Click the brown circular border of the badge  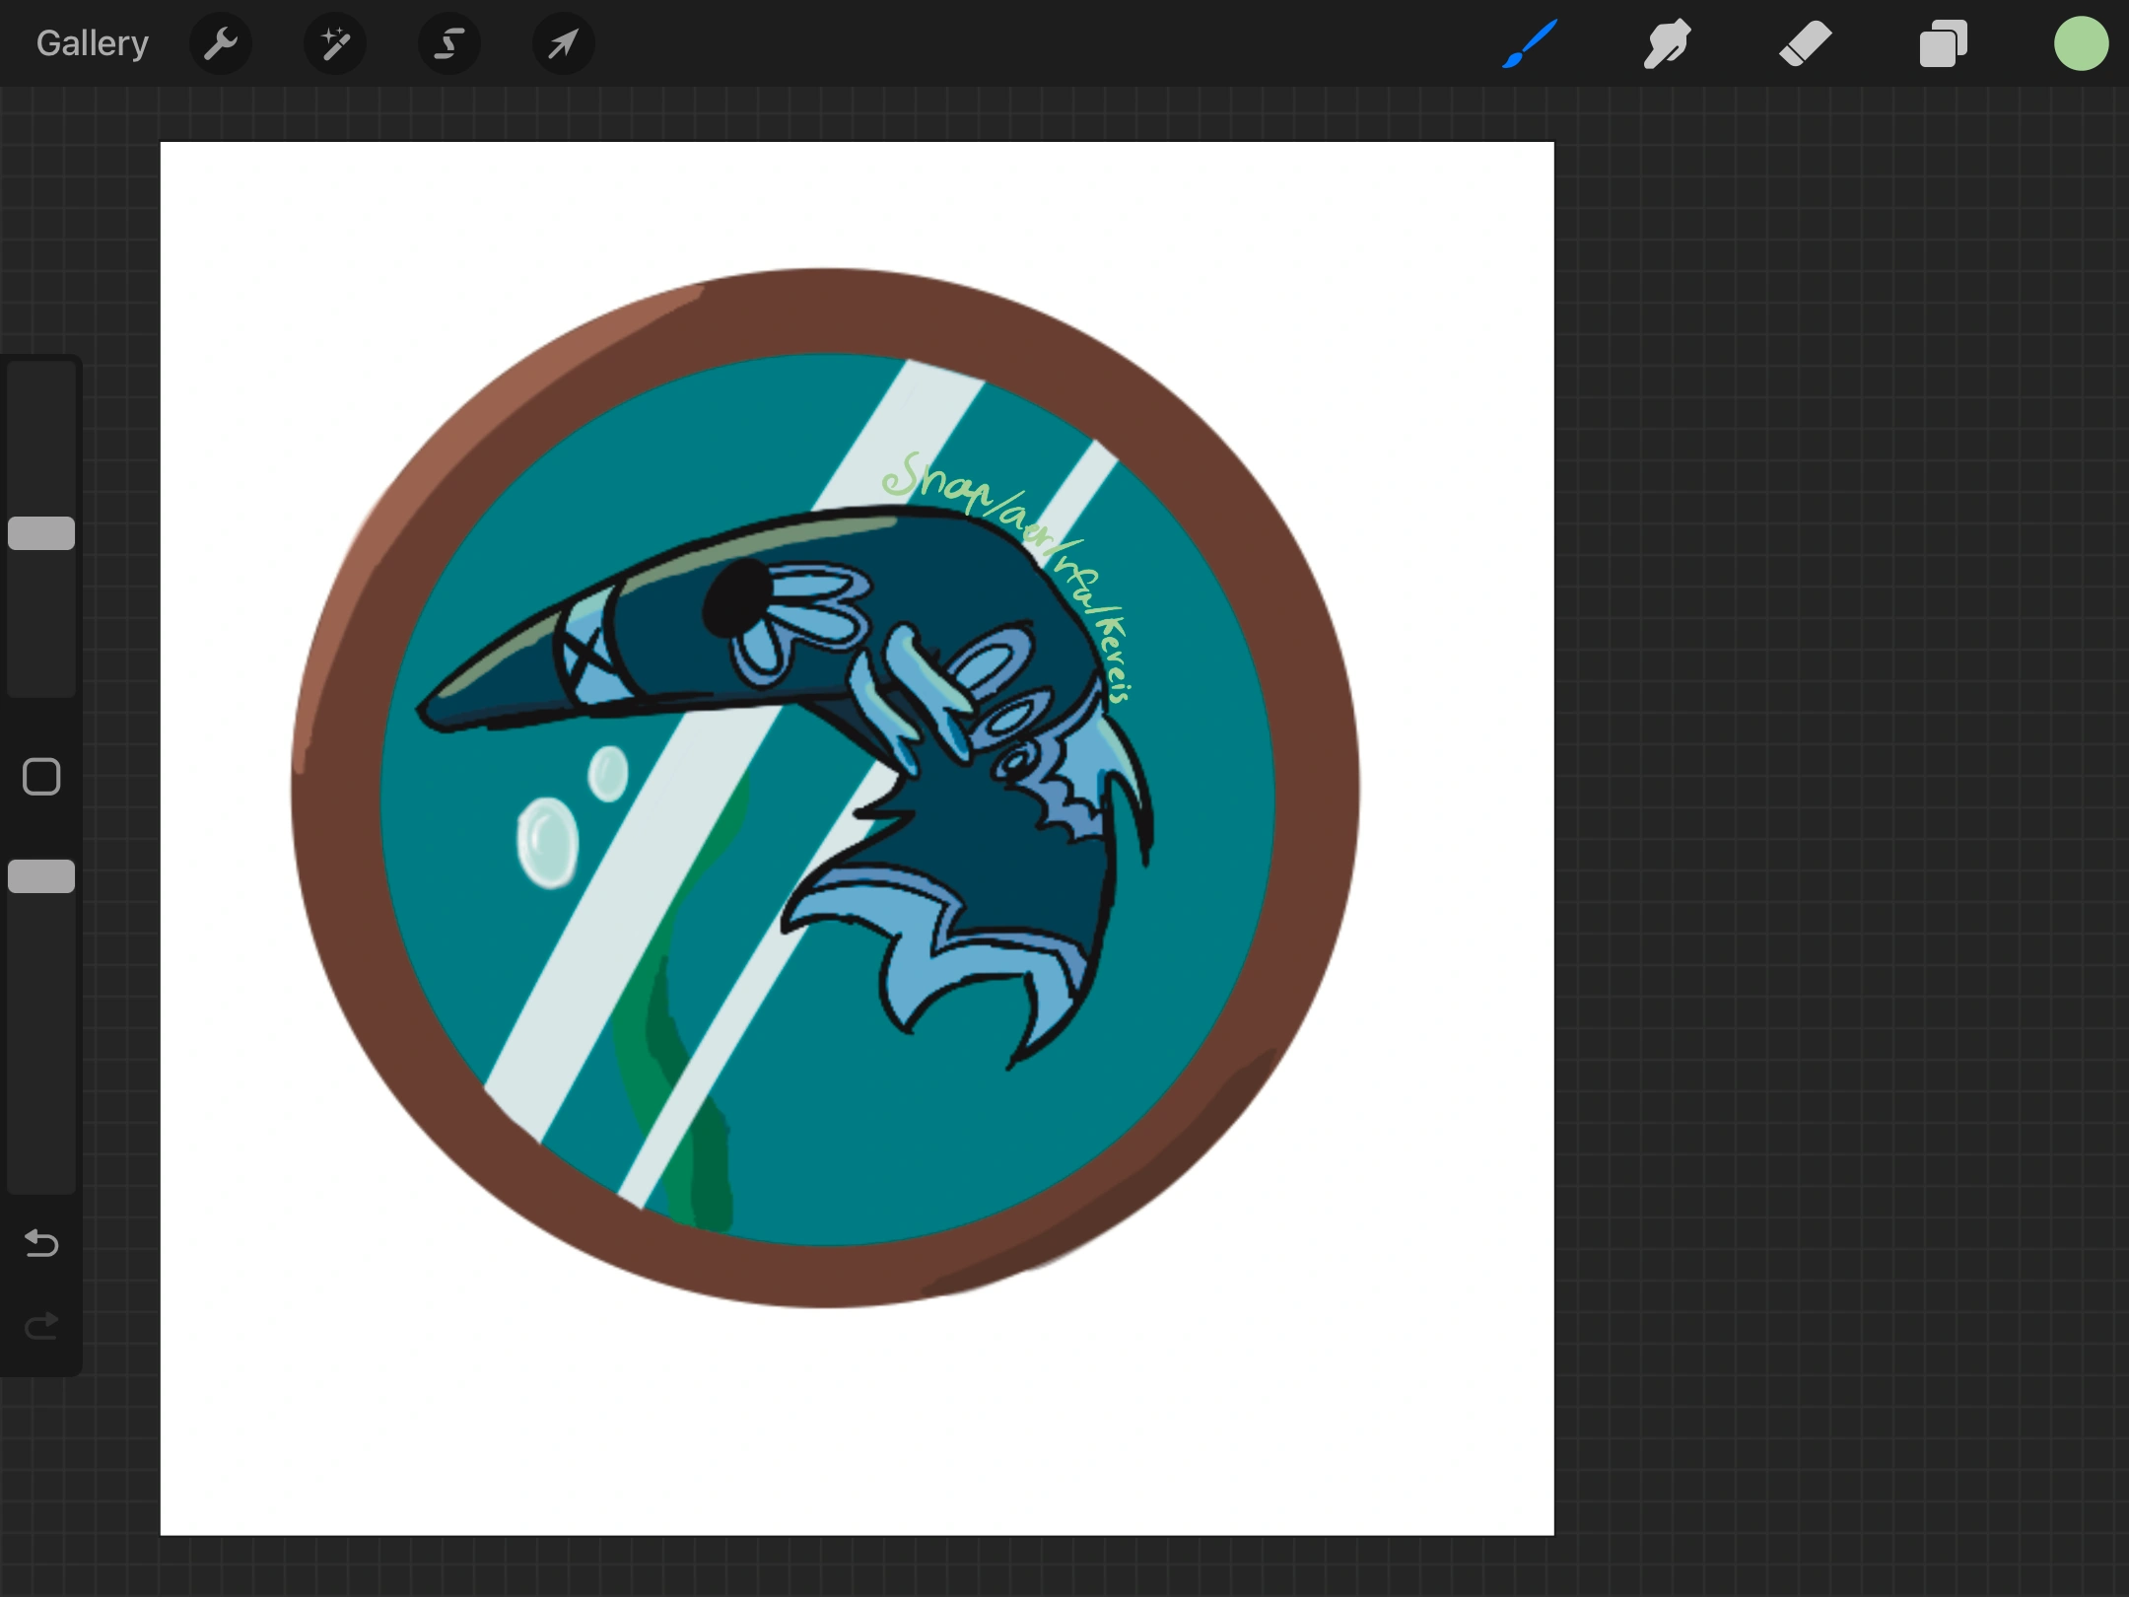[335, 789]
